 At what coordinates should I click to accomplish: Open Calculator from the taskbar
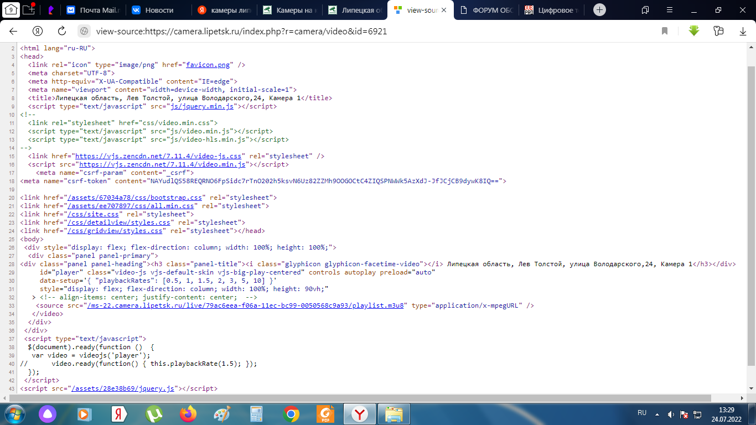click(257, 413)
